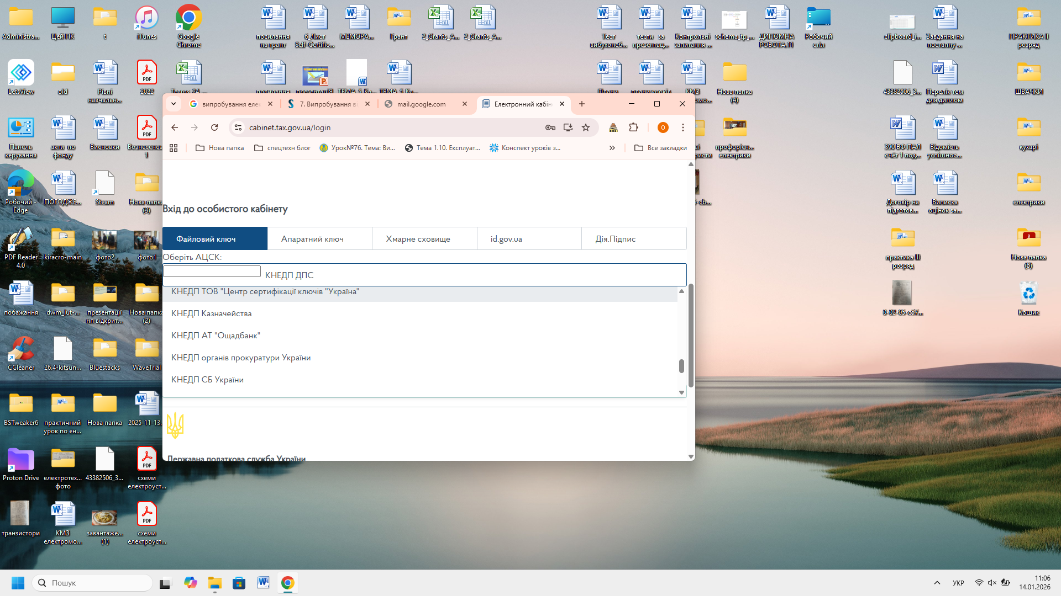Open the спецтехн блог bookmark folder
The height and width of the screenshot is (596, 1061).
point(282,148)
